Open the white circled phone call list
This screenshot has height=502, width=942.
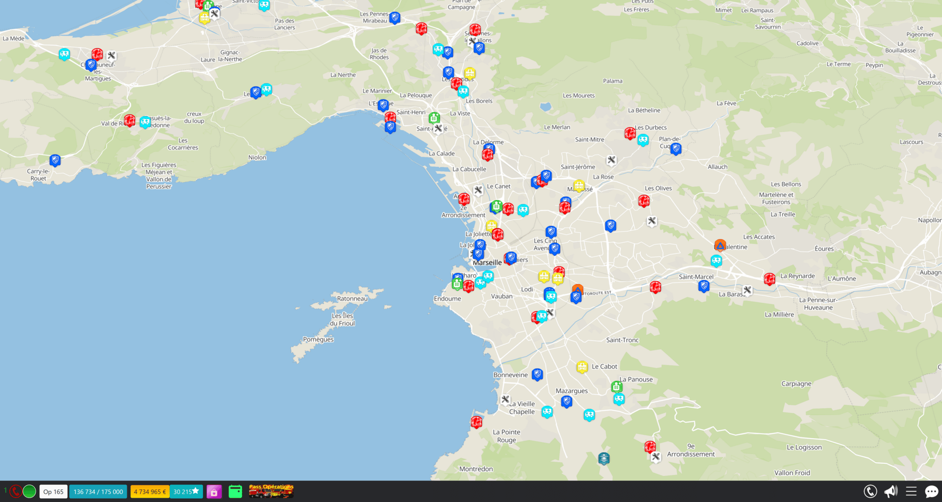point(870,491)
